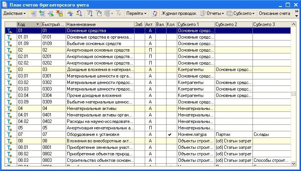Click the account icon of row 02
This screenshot has height=171, width=301.
click(9, 50)
